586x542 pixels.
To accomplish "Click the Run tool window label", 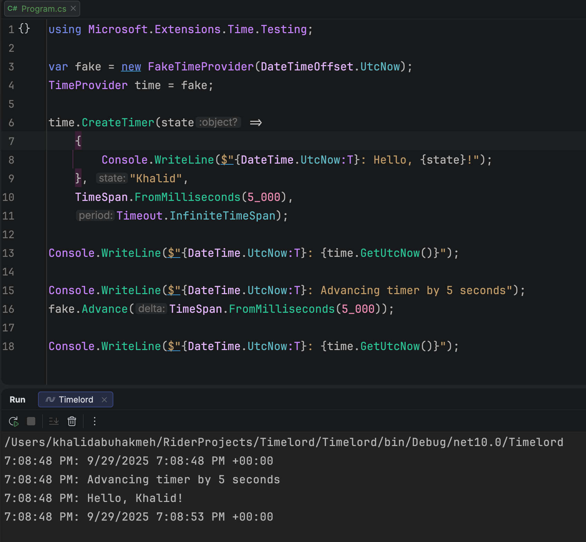I will [x=17, y=399].
